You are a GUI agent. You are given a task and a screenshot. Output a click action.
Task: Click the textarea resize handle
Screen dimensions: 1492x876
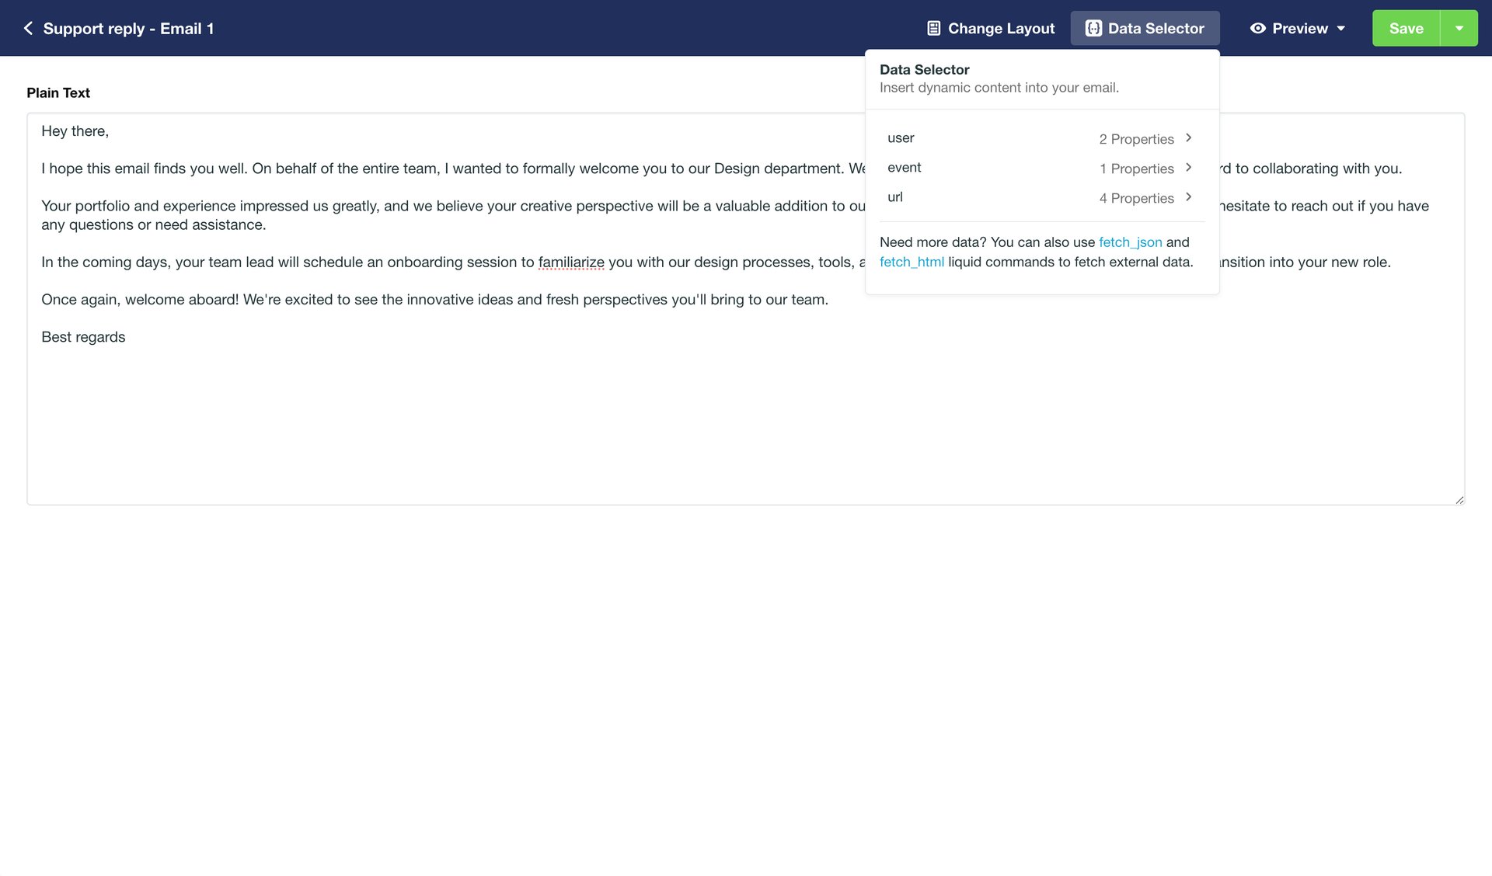[x=1459, y=500]
